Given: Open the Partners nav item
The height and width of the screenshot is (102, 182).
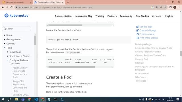Looking at the screenshot, I should [112, 16].
